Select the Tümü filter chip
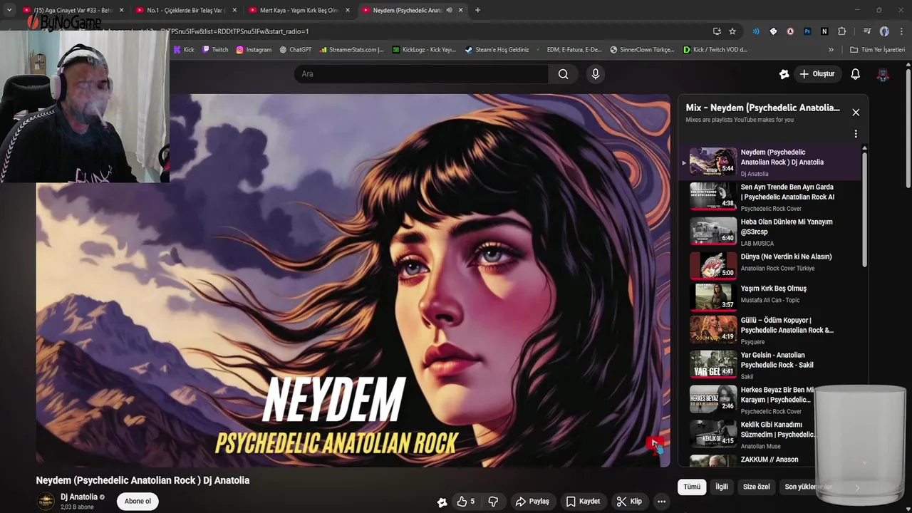Screen dimensions: 912x513 pos(692,487)
